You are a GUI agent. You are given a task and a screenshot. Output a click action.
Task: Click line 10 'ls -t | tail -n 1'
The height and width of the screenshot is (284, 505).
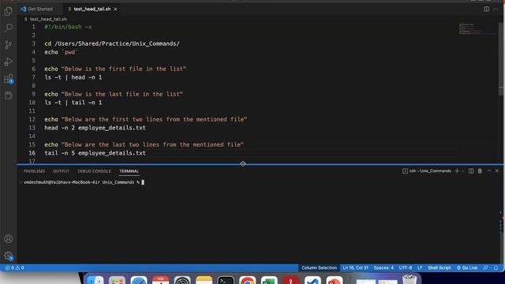73,103
